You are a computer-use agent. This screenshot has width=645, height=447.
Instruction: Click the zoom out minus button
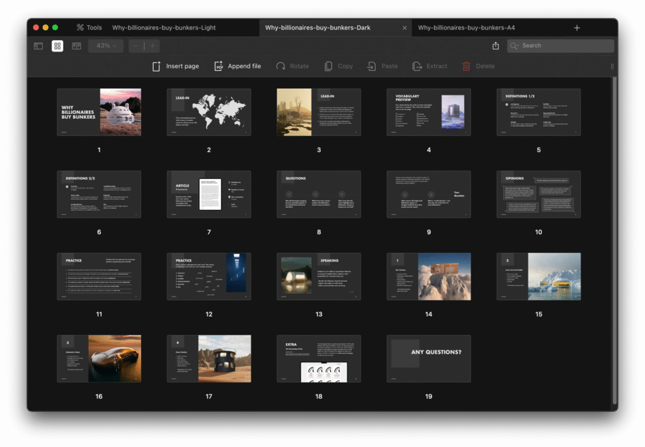click(137, 46)
